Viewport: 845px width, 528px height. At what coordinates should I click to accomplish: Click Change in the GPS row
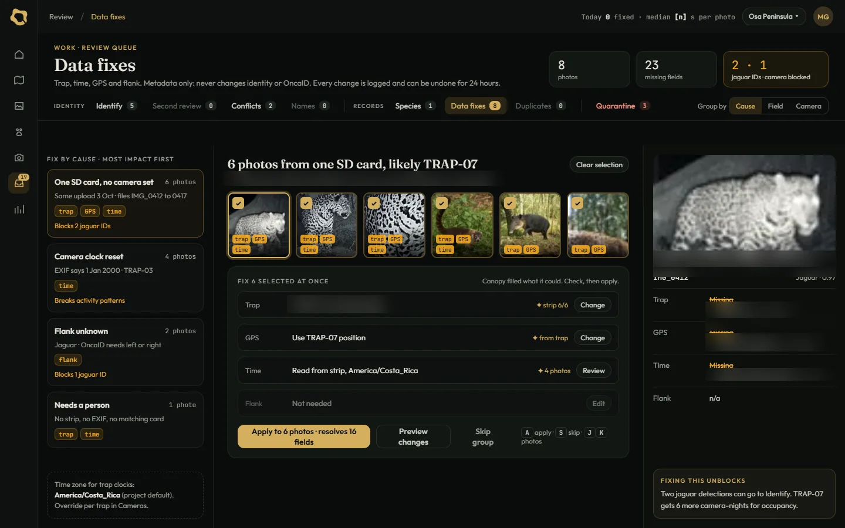click(593, 338)
